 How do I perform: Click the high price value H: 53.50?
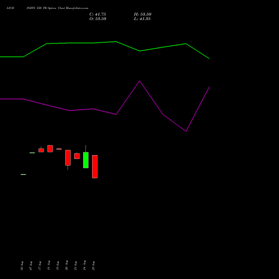click(x=143, y=15)
